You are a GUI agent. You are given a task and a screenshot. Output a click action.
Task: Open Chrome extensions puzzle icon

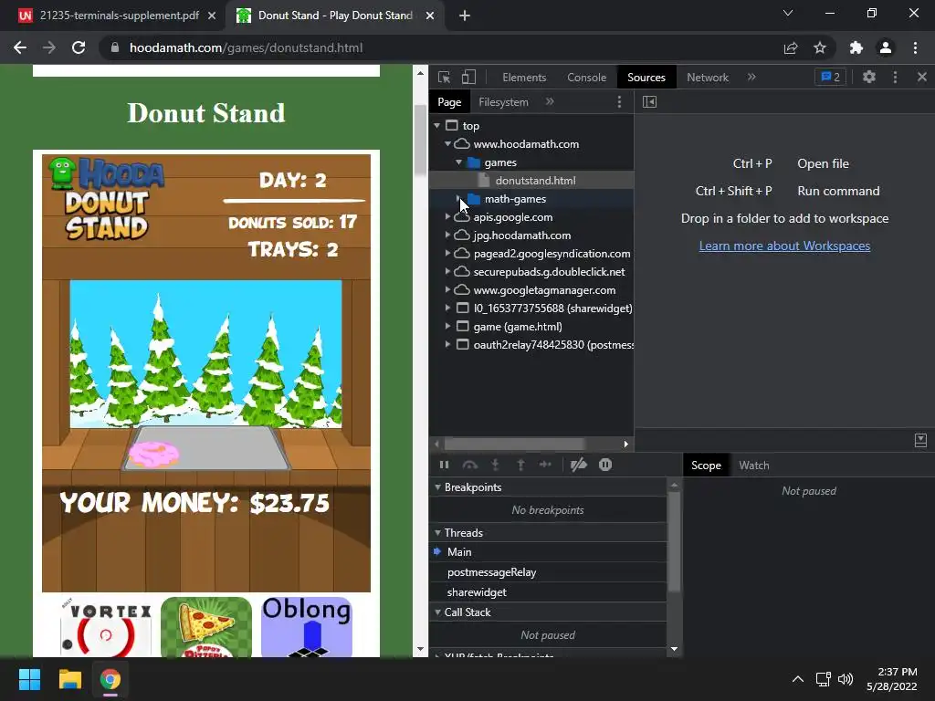856,47
